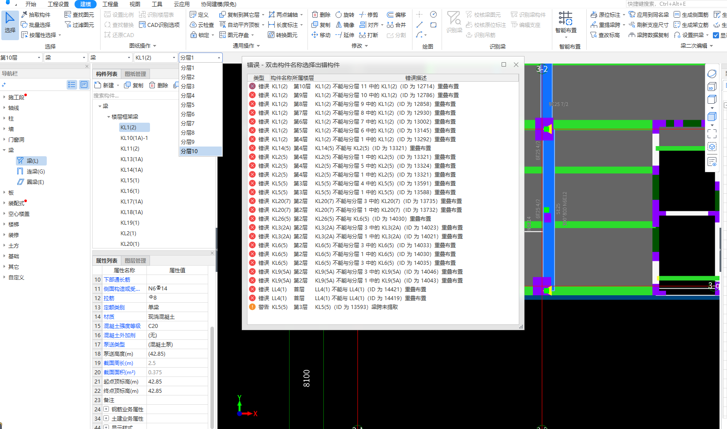Screen dimensions: 727x429
Task: Select the 偏移 offset tool
Action: tap(396, 15)
